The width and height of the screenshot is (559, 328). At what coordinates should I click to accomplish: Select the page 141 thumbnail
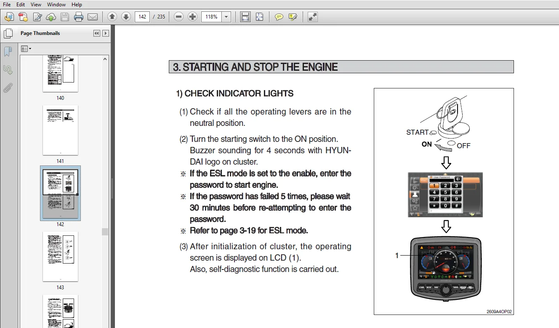[x=60, y=130]
